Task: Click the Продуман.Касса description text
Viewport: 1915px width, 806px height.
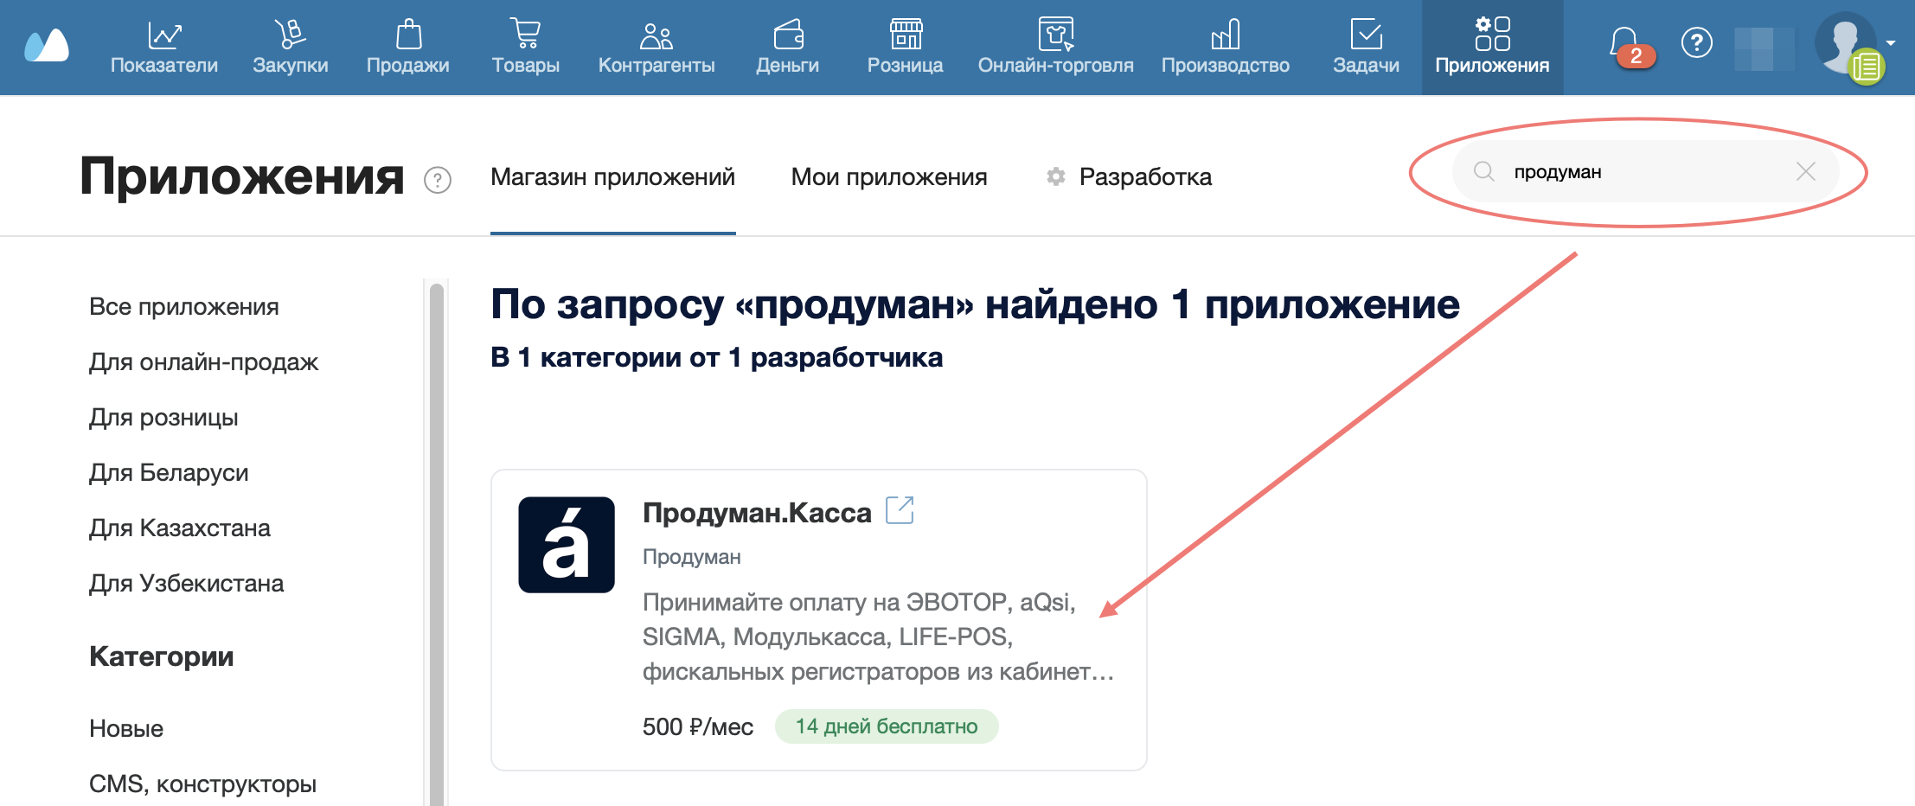Action: tap(878, 637)
